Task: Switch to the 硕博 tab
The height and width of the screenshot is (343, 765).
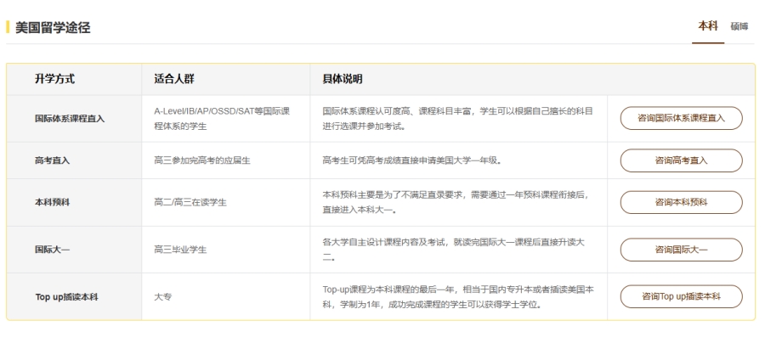Action: coord(739,26)
